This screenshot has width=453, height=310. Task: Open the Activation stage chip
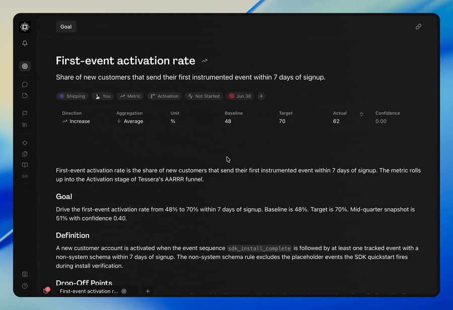click(165, 96)
